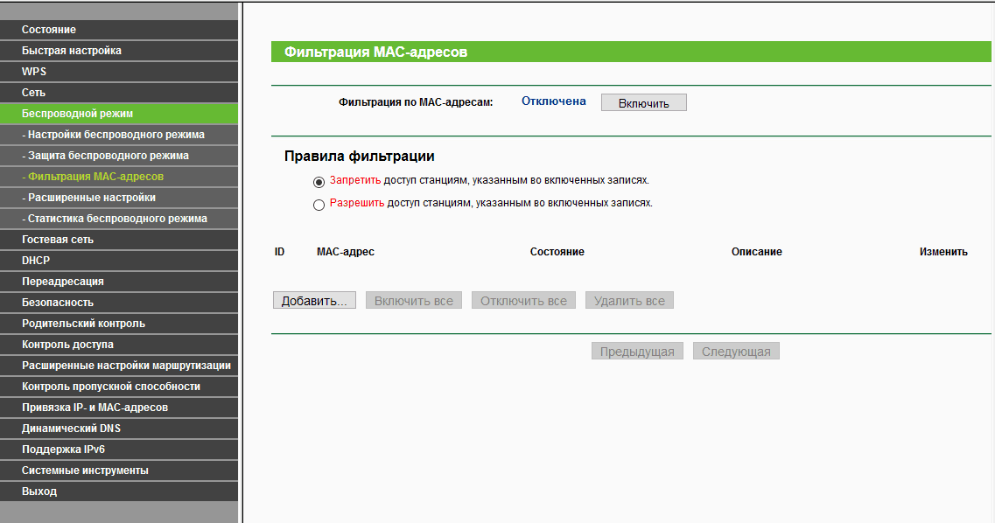Screen dimensions: 995x523
Task: Select Фильтрация MAC-адресов submenu item
Action: click(x=119, y=177)
